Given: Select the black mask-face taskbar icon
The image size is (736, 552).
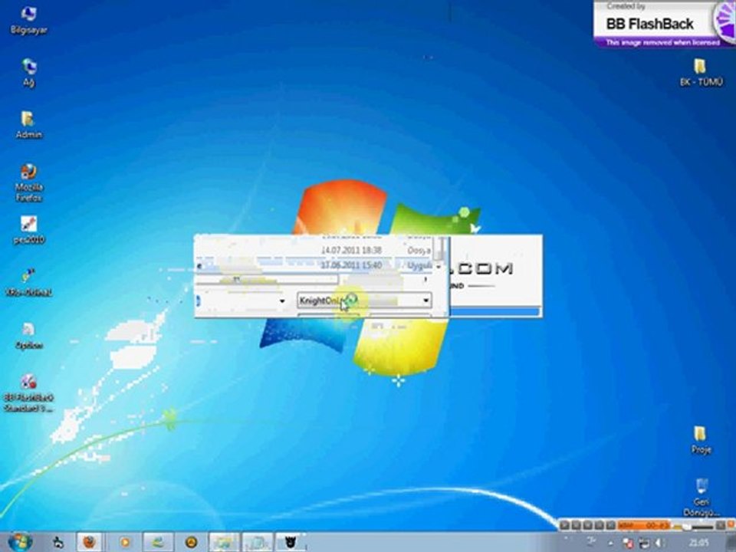Looking at the screenshot, I should tap(290, 542).
